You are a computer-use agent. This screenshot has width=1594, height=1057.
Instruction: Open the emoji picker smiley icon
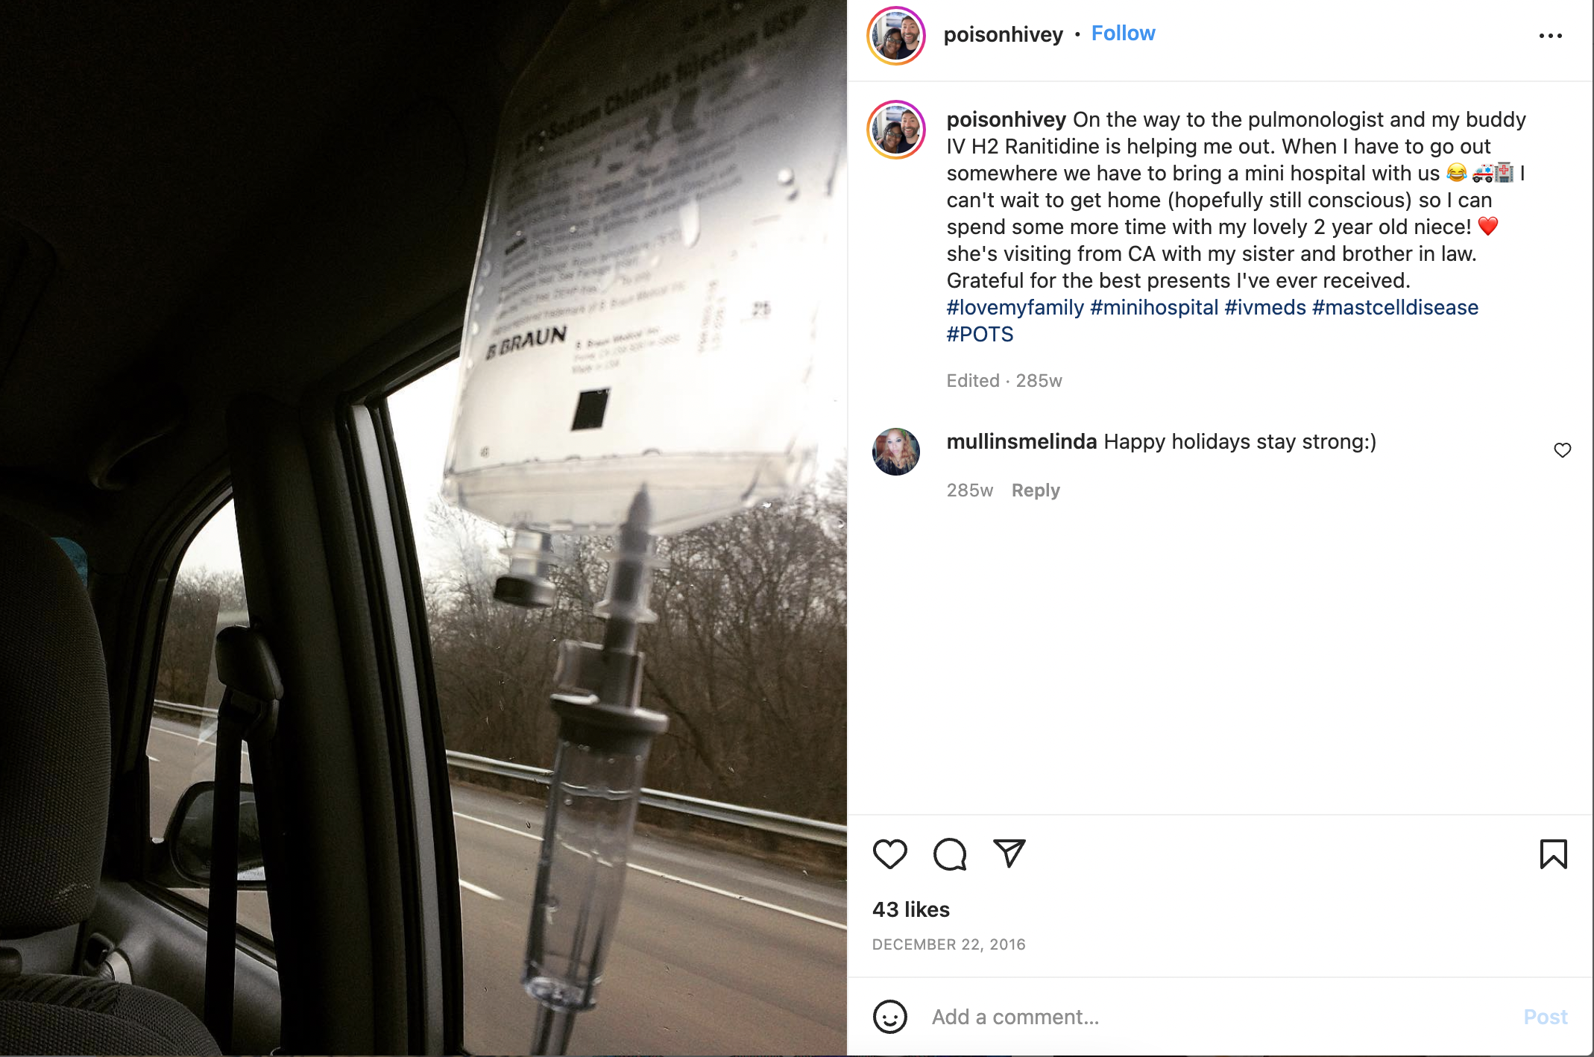pyautogui.click(x=889, y=1017)
